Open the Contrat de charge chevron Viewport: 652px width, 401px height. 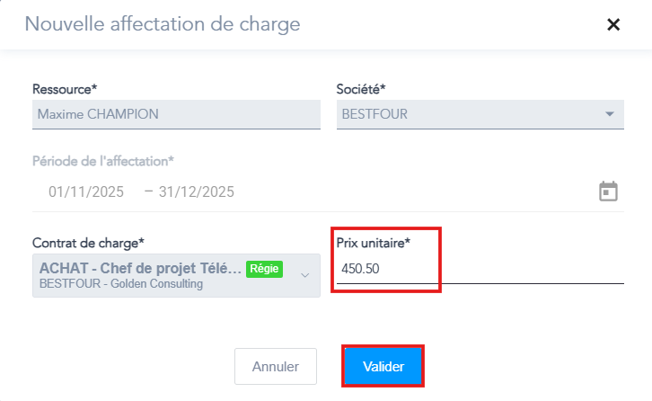pyautogui.click(x=304, y=275)
